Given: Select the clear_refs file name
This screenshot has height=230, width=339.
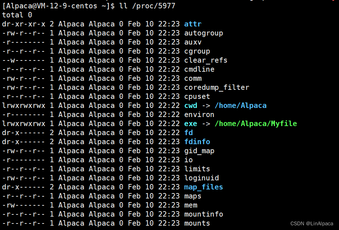Looking at the screenshot, I should [205, 60].
